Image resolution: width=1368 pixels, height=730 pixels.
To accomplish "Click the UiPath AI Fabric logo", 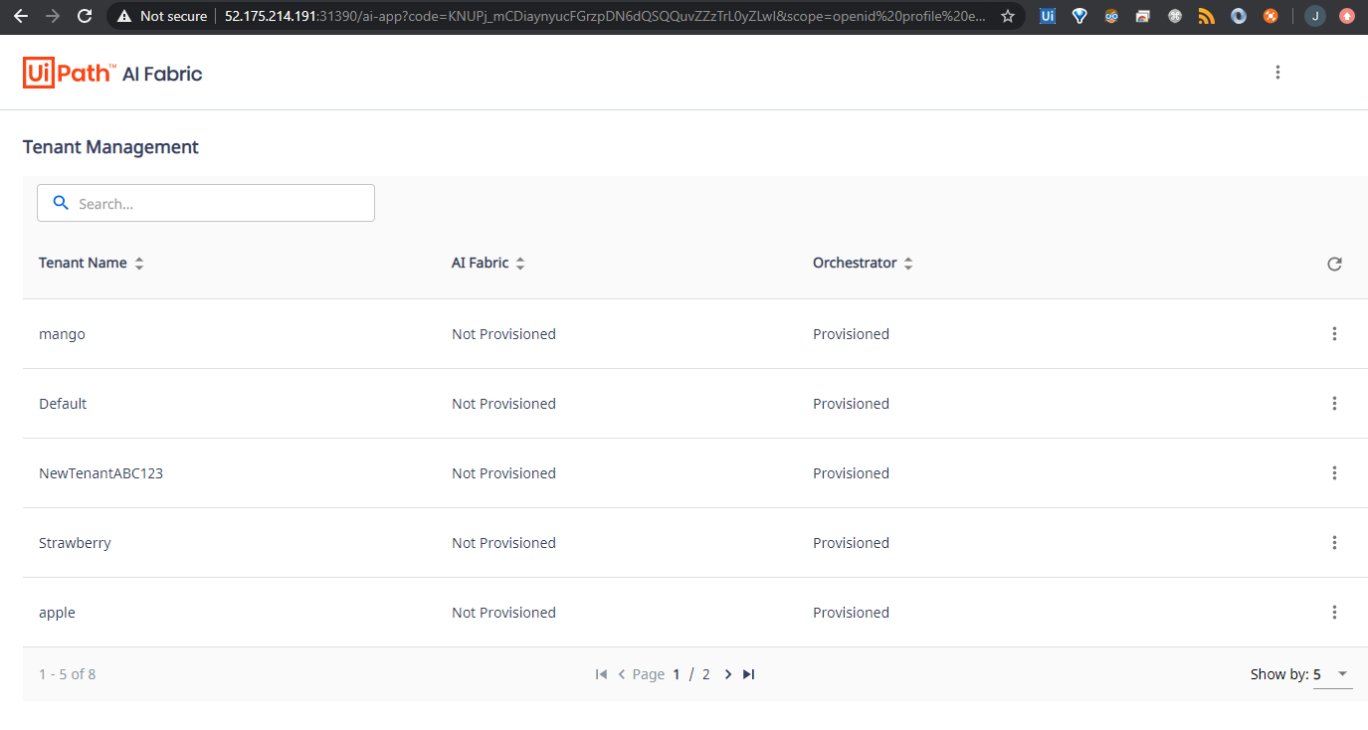I will tap(112, 73).
